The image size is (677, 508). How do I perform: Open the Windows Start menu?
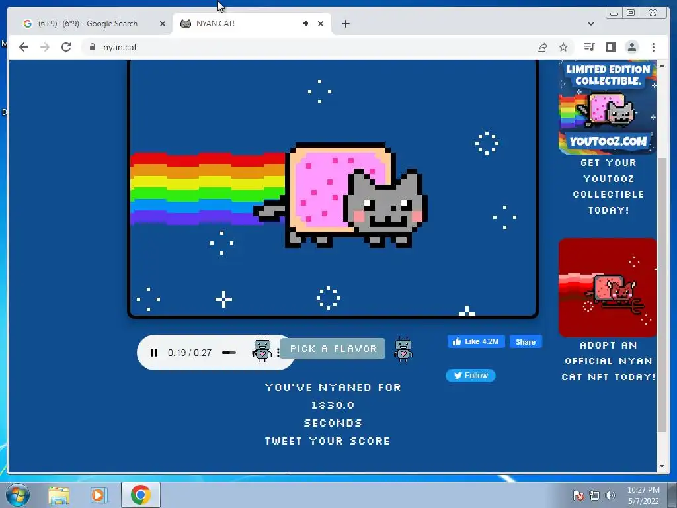pyautogui.click(x=18, y=495)
